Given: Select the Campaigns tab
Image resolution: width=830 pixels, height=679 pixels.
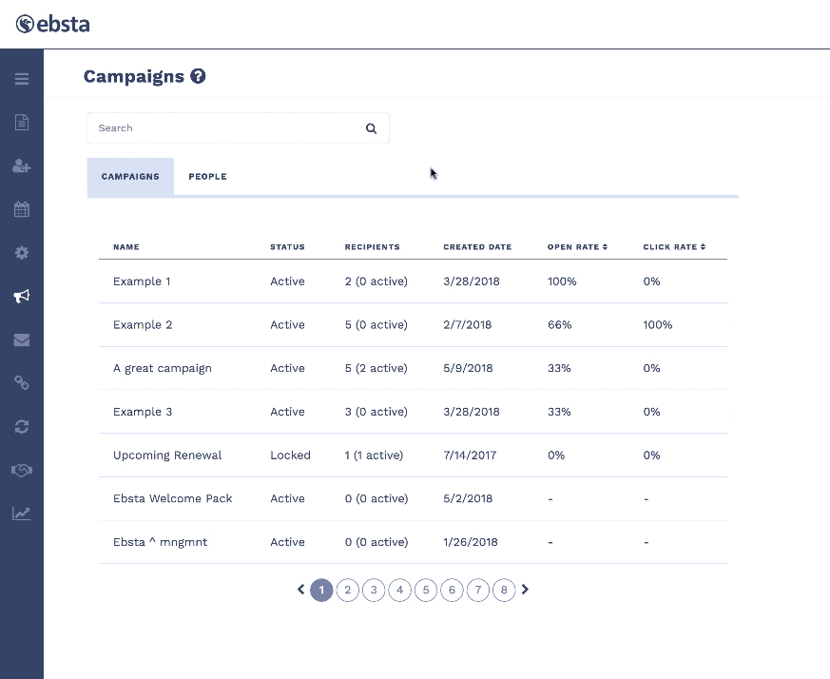Looking at the screenshot, I should [x=130, y=177].
